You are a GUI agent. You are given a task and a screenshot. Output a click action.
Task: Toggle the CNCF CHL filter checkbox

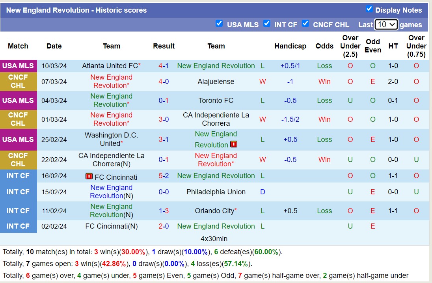[x=305, y=24]
